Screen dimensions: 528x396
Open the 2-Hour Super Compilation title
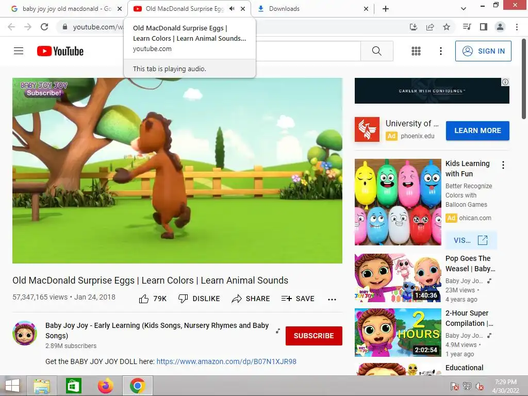click(x=469, y=318)
